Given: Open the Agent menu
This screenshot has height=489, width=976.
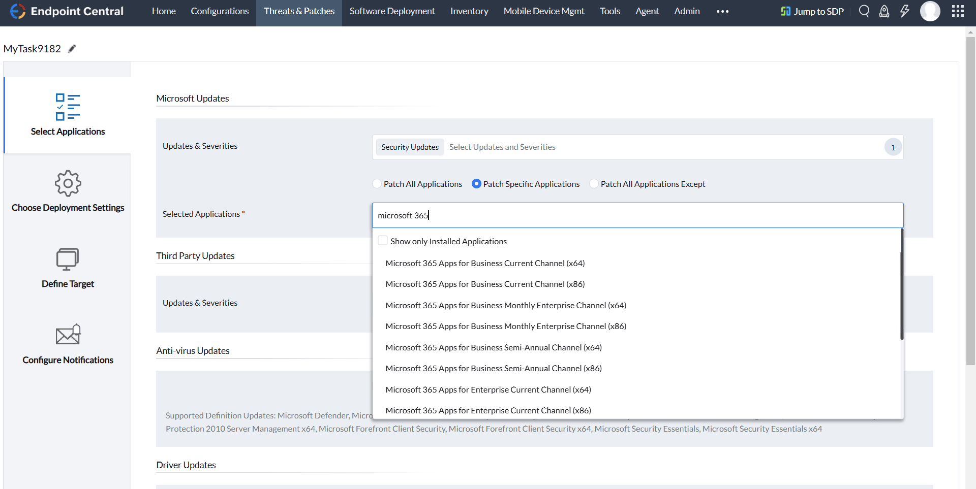Looking at the screenshot, I should [647, 11].
